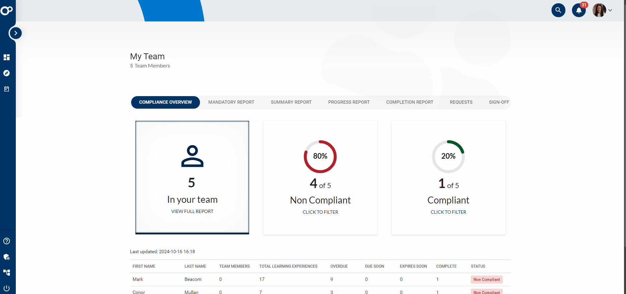The image size is (626, 294).
Task: Open the calendar icon in sidebar
Action: pos(7,89)
